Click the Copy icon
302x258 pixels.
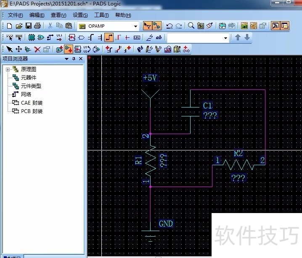tap(59, 26)
